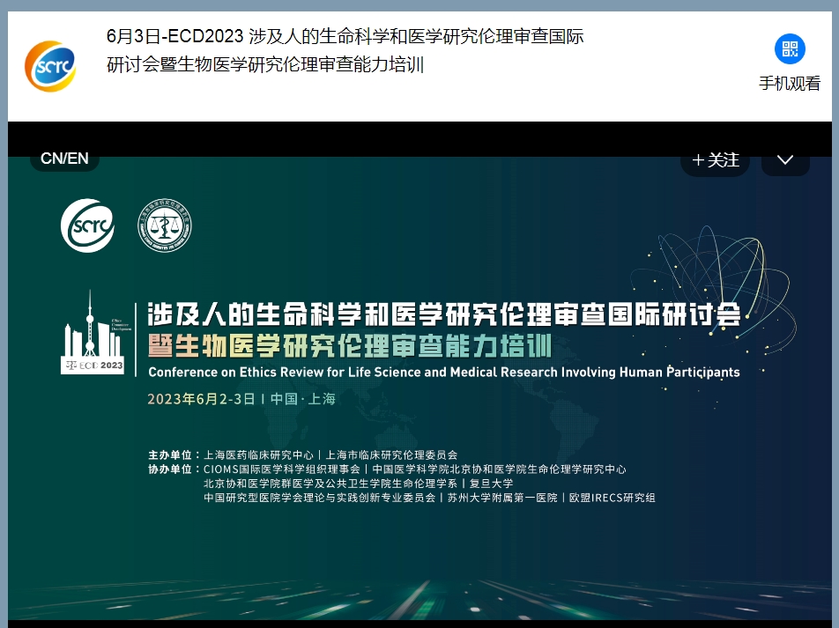Viewport: 839px width, 628px height.
Task: Toggle the CN/EN language switch
Action: pyautogui.click(x=65, y=159)
